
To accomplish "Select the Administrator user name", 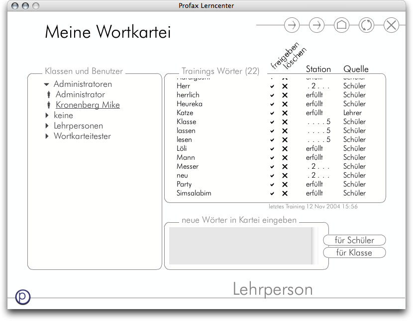I will coord(80,94).
